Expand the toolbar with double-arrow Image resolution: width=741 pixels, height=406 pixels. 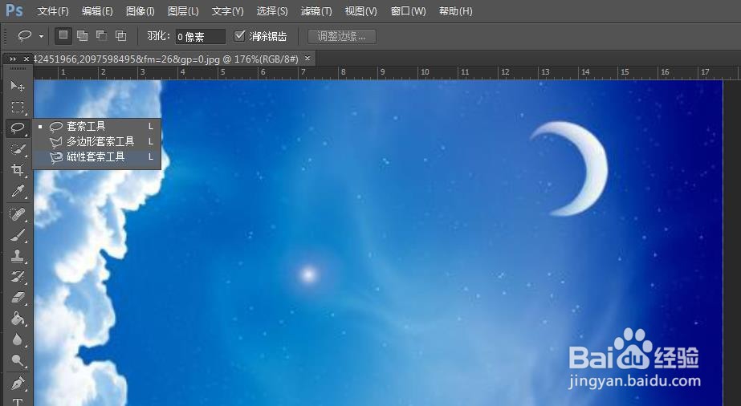click(13, 59)
